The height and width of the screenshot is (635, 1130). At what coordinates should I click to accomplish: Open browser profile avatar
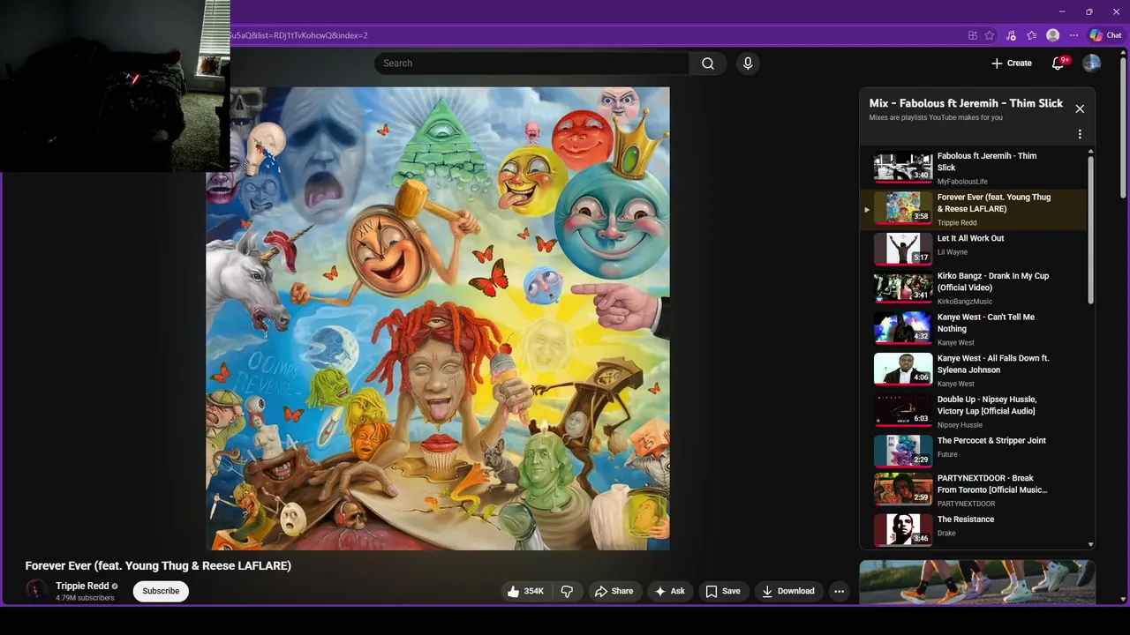(1052, 35)
